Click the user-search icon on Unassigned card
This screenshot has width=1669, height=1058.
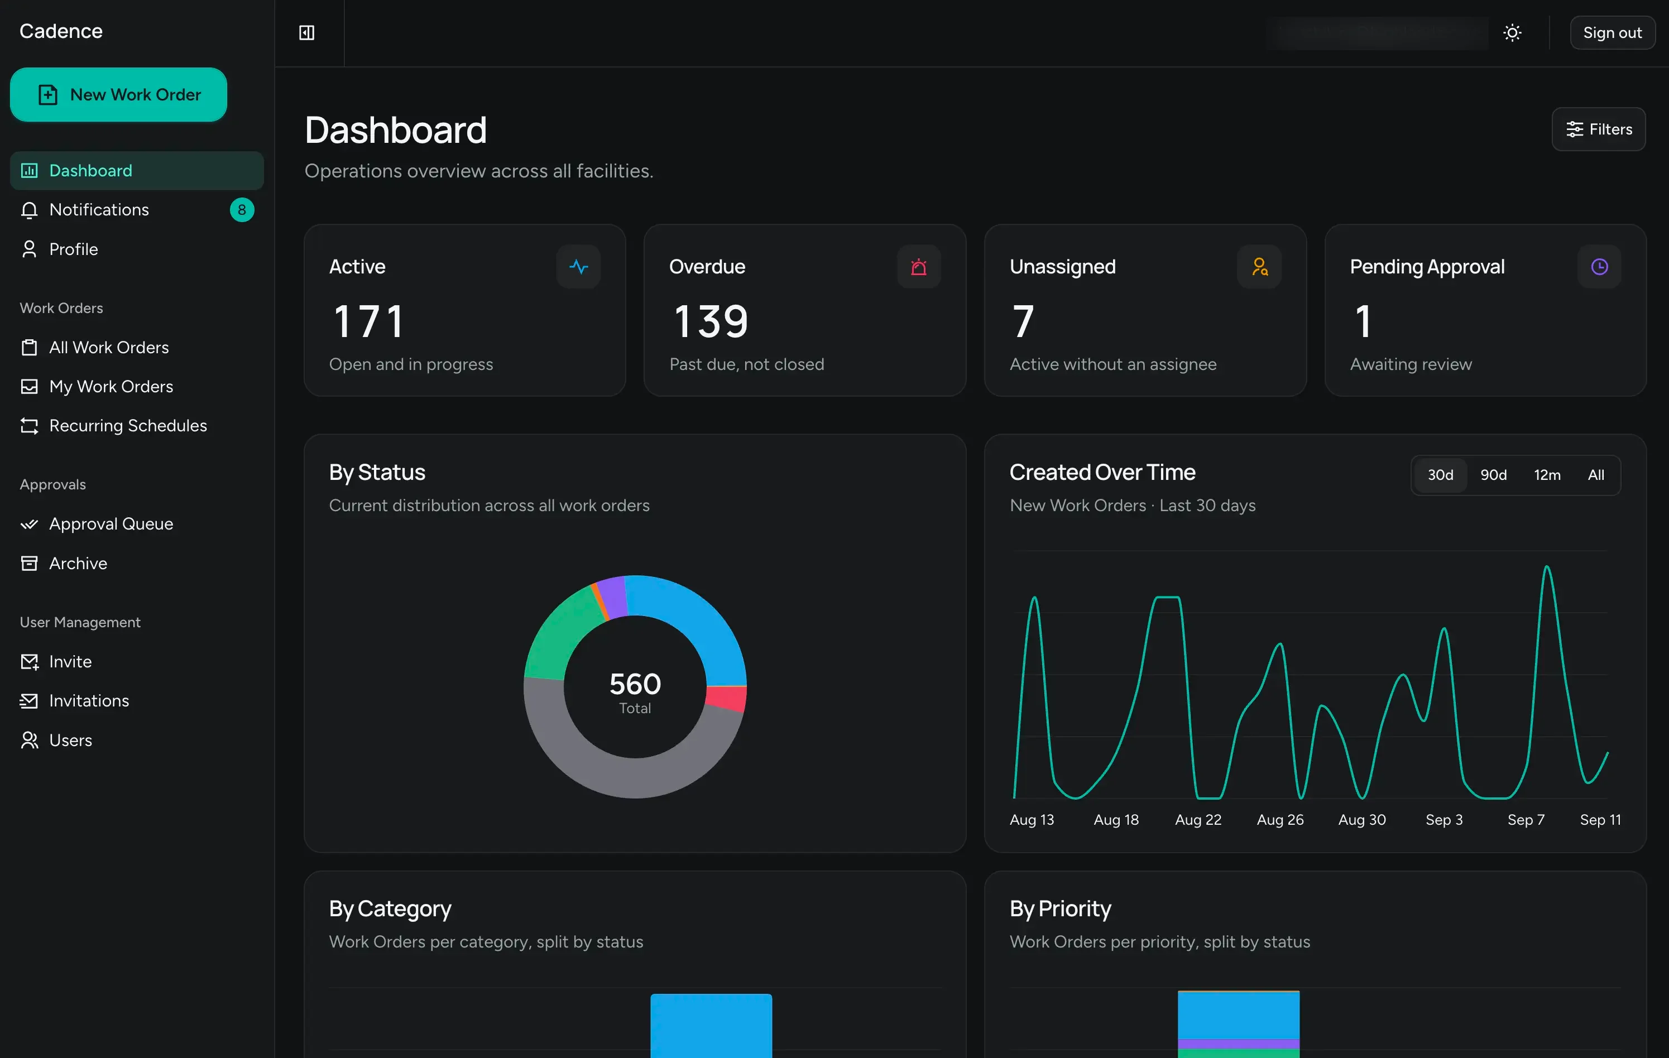point(1259,267)
